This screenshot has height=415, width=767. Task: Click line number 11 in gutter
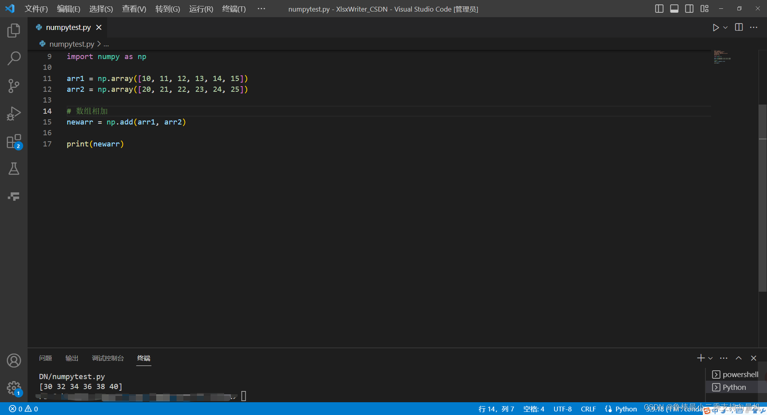[x=47, y=79]
